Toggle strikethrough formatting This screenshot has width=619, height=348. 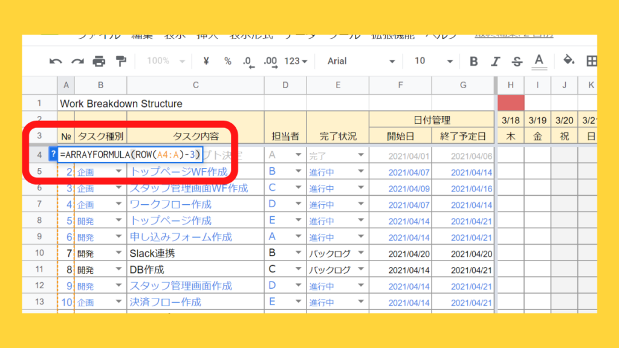(517, 61)
